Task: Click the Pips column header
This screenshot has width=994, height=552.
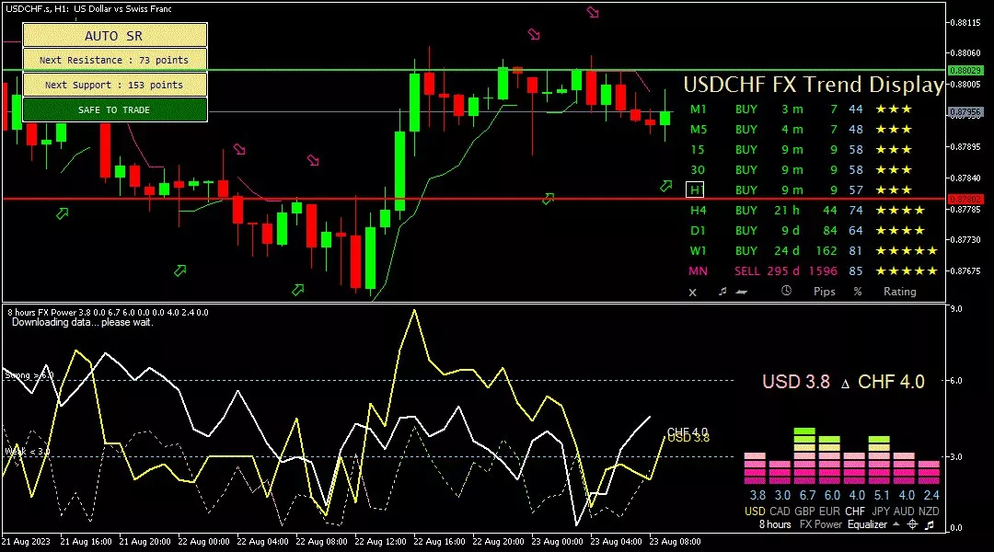Action: click(824, 292)
